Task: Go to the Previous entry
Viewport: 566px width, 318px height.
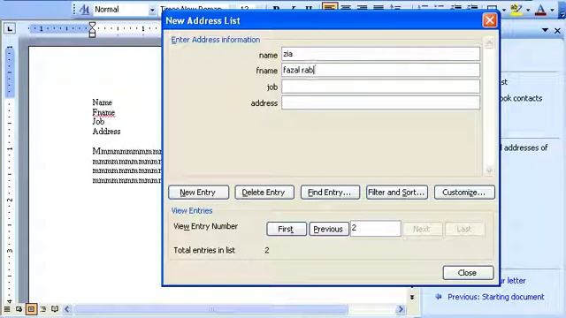Action: (x=328, y=229)
